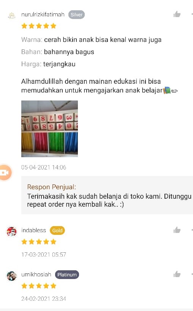Tap the Respon Penjual seller reply box
This screenshot has width=193, height=311.
tap(107, 195)
